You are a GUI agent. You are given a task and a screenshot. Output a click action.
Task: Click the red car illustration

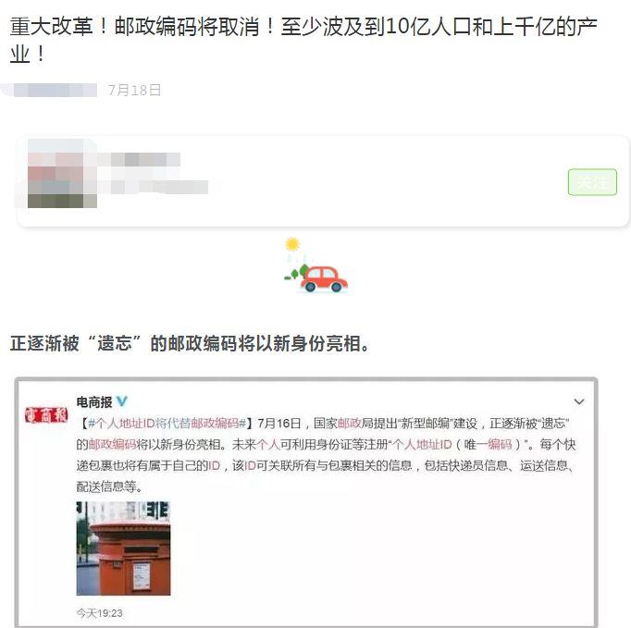325,278
